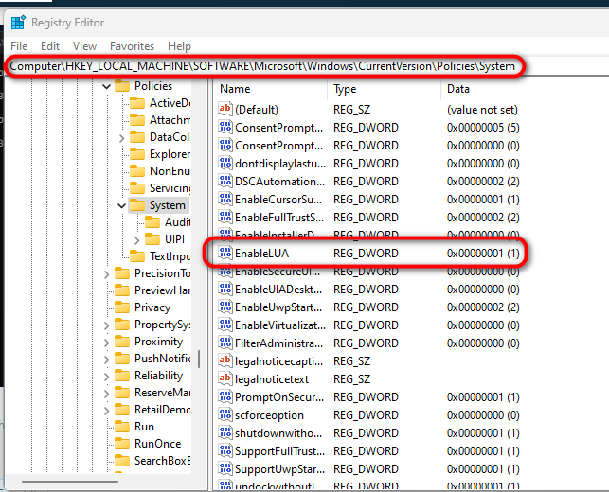Image resolution: width=609 pixels, height=492 pixels.
Task: Select the scforceoption DWORD icon
Action: (225, 414)
